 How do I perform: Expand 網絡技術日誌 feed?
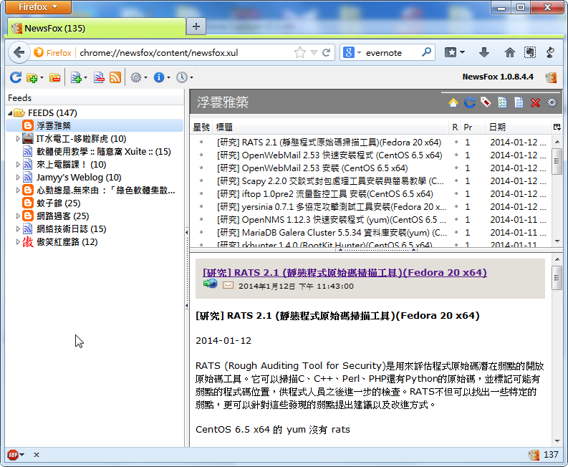[x=17, y=229]
